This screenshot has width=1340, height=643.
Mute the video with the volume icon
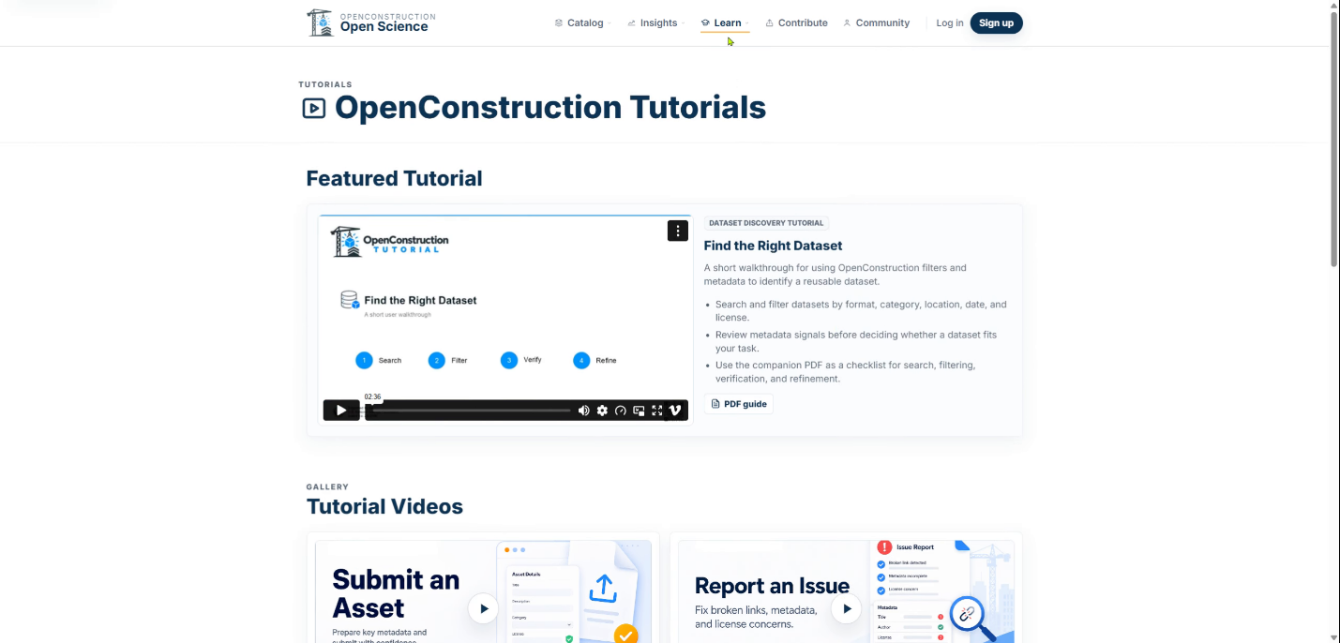click(583, 411)
